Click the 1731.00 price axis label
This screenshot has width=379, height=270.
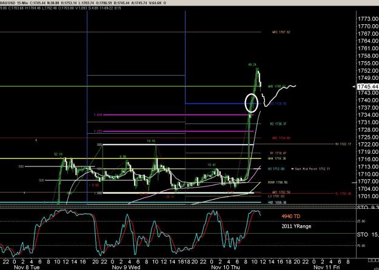[x=368, y=122]
